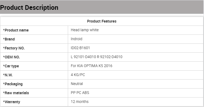Image resolution: width=204 pixels, height=107 pixels.
Task: Select the PP PC ABS materials value
Action: 80,93
